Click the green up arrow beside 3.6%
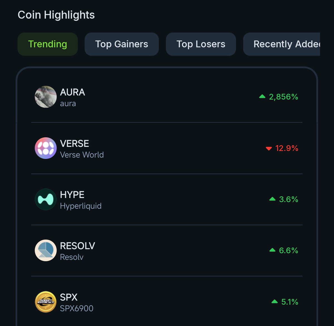The width and height of the screenshot is (334, 326). [272, 199]
